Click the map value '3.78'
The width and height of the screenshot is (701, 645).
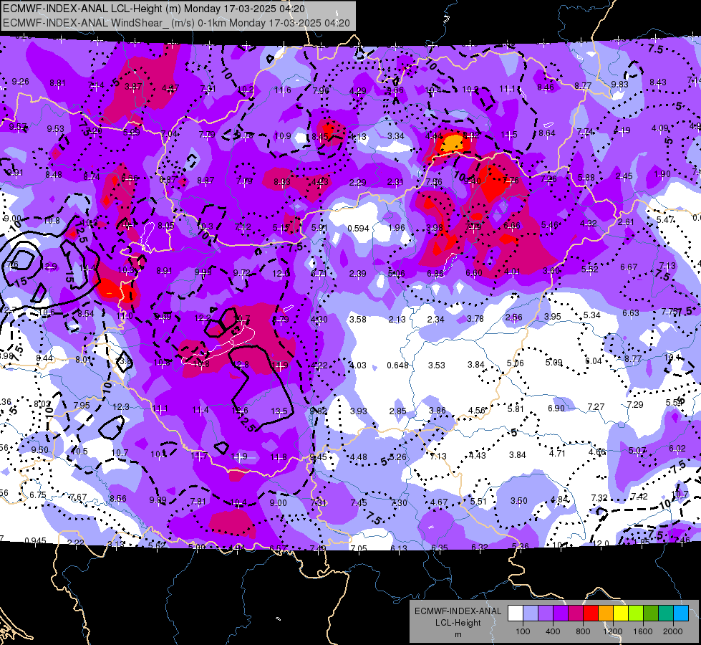(x=475, y=318)
